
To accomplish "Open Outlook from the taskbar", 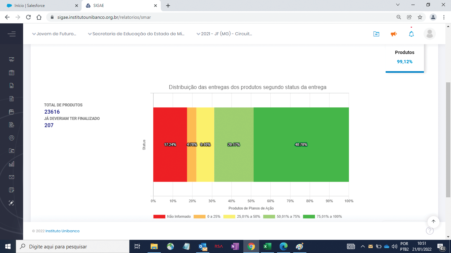I will pyautogui.click(x=203, y=246).
